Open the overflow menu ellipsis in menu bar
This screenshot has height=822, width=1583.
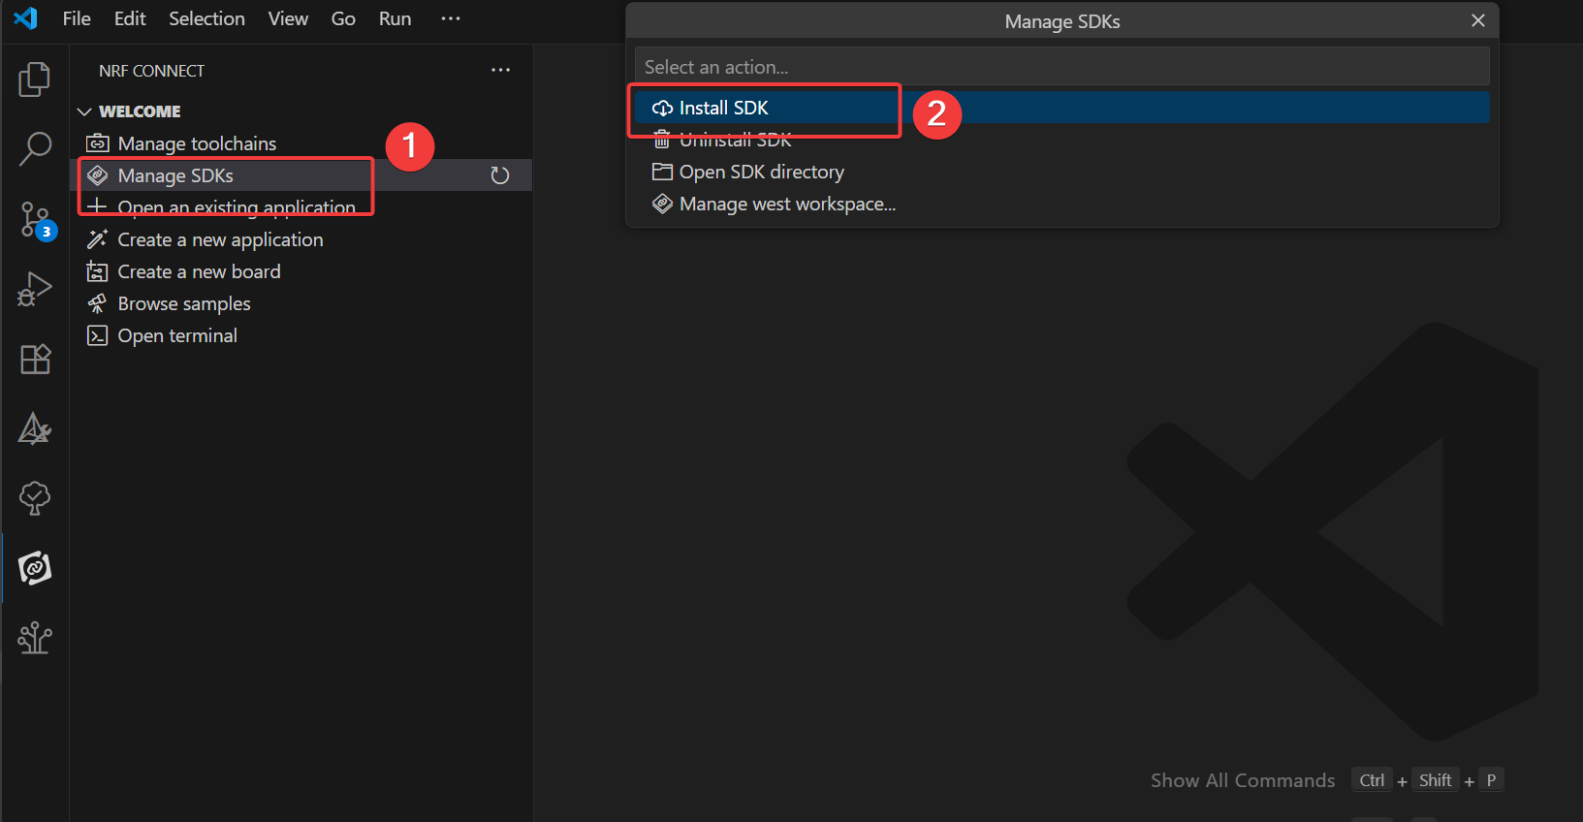click(x=451, y=18)
